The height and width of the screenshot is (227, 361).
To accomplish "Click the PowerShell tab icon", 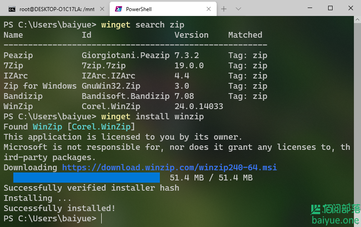I will pos(119,9).
